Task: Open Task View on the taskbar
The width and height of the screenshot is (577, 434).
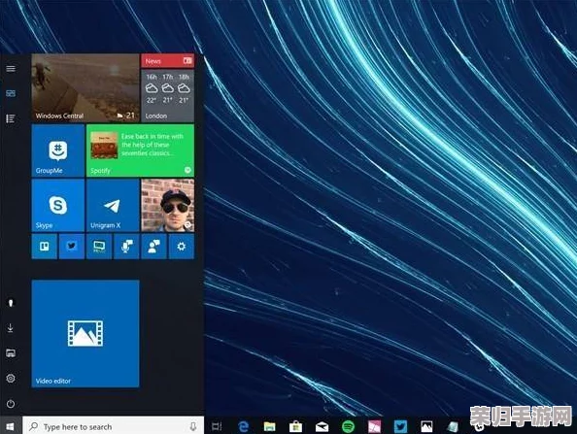Action: tap(218, 426)
